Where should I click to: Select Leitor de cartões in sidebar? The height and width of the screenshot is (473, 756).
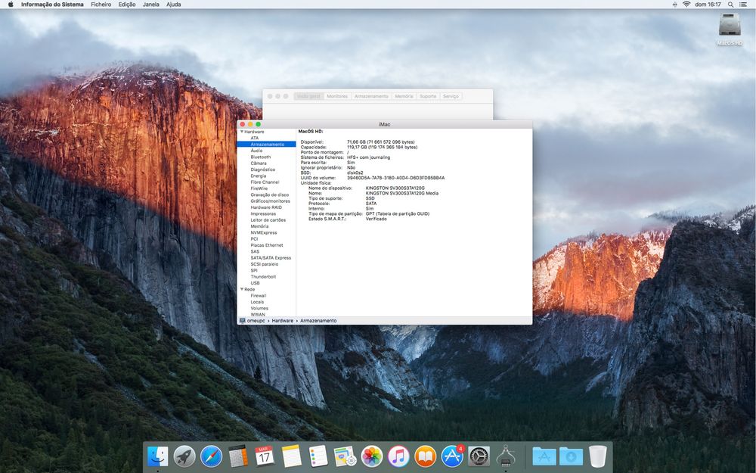click(x=268, y=219)
